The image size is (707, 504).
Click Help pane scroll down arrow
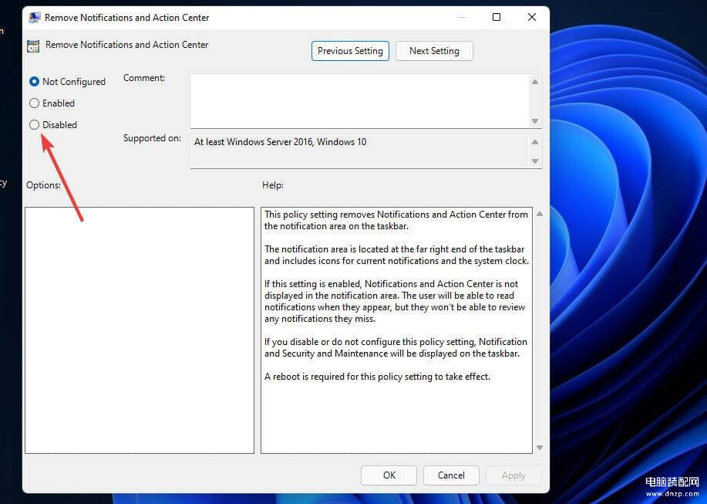pos(539,447)
